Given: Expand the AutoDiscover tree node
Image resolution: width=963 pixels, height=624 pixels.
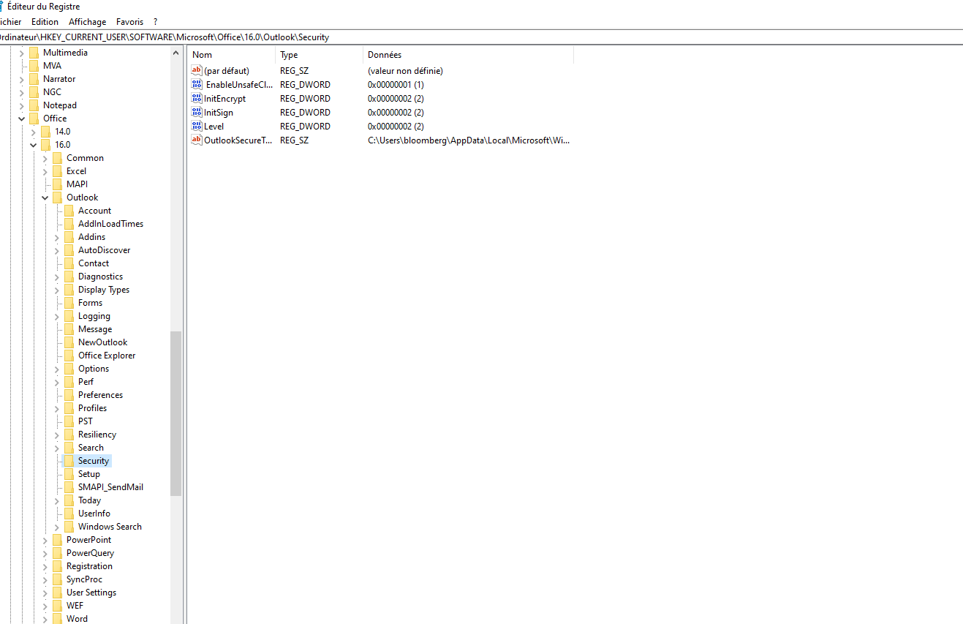Looking at the screenshot, I should [56, 250].
